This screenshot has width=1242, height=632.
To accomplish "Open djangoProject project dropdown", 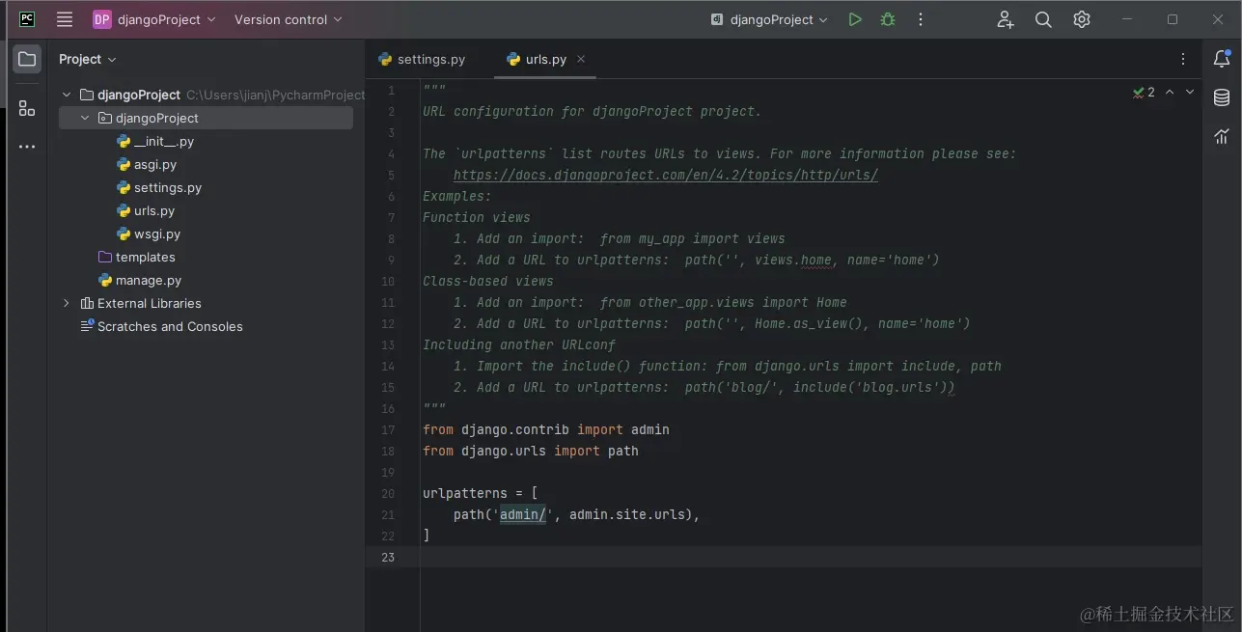I will [x=154, y=19].
